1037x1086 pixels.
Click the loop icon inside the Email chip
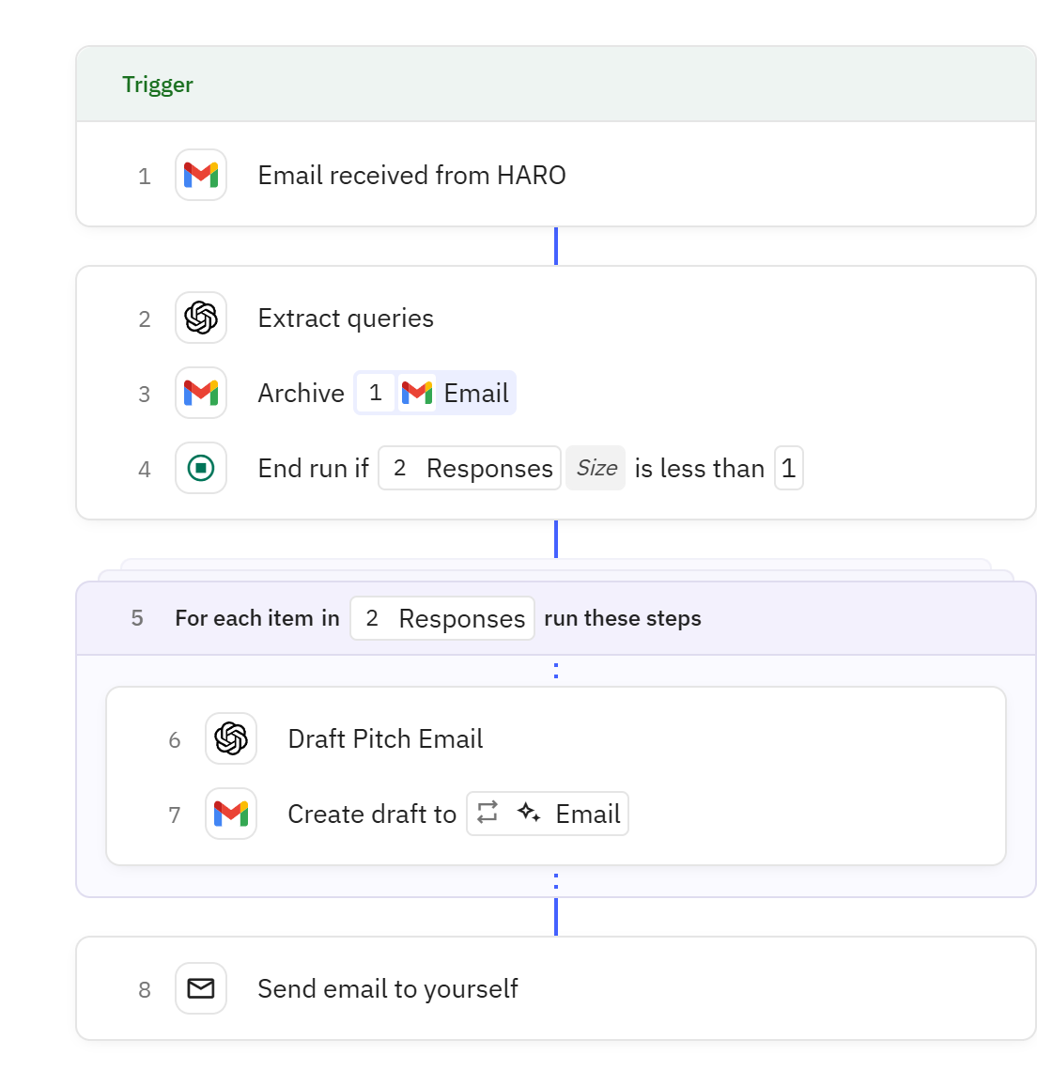click(x=486, y=814)
